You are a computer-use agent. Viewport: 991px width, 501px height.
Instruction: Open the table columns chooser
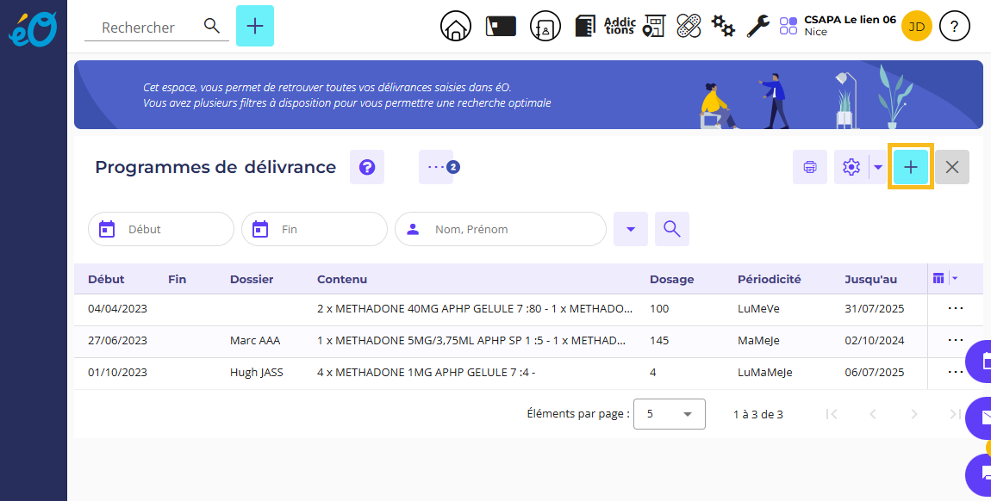tap(944, 278)
